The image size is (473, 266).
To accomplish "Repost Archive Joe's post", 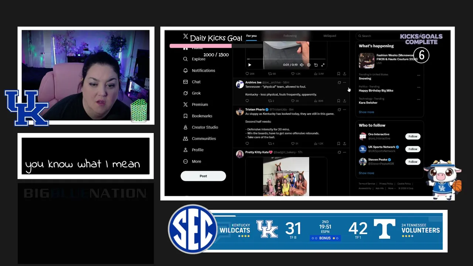I will point(271,101).
